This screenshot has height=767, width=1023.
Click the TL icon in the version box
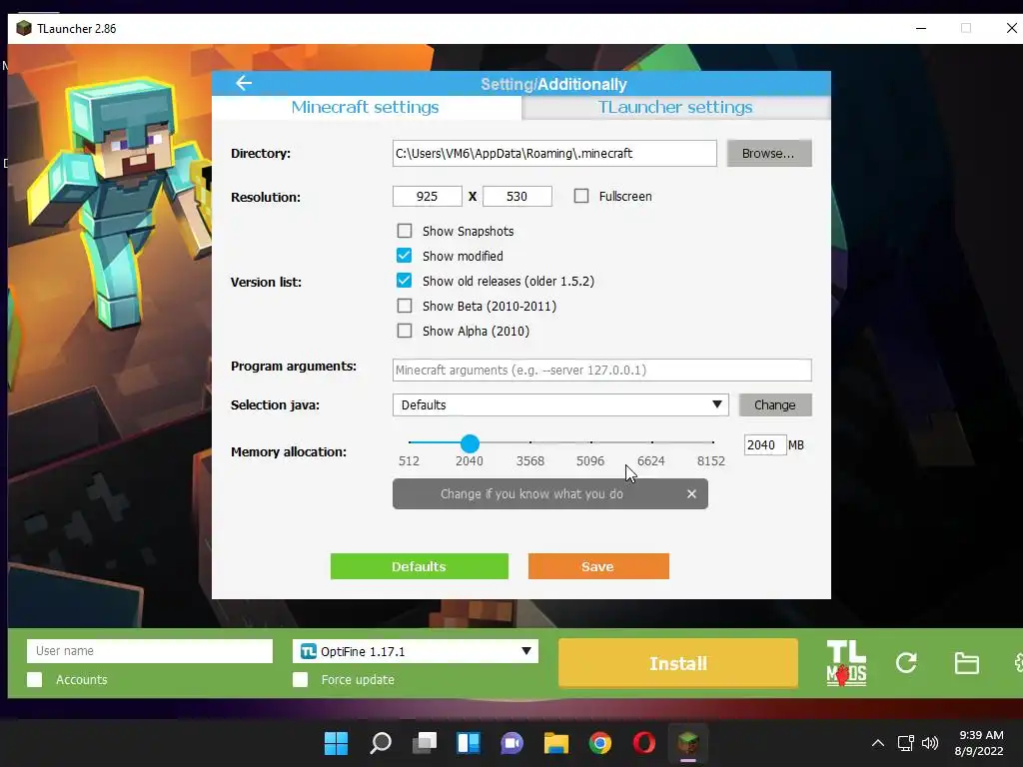(308, 651)
